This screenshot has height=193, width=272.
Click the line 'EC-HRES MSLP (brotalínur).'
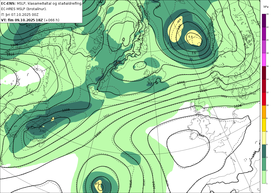pyautogui.click(x=24, y=9)
